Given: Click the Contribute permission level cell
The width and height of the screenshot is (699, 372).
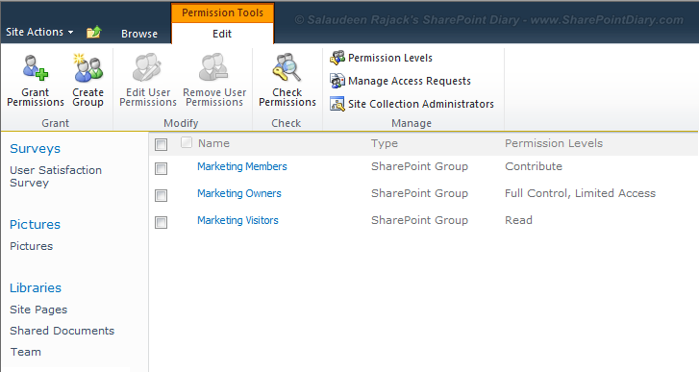Looking at the screenshot, I should click(534, 166).
